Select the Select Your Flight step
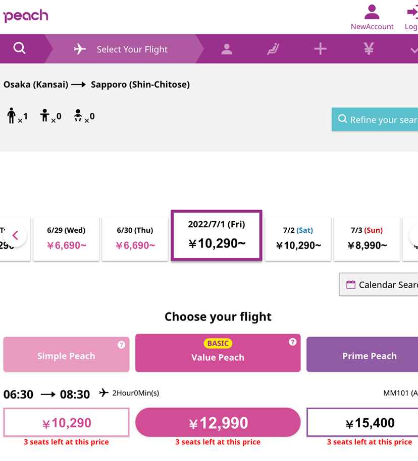418x461 pixels. click(x=124, y=49)
